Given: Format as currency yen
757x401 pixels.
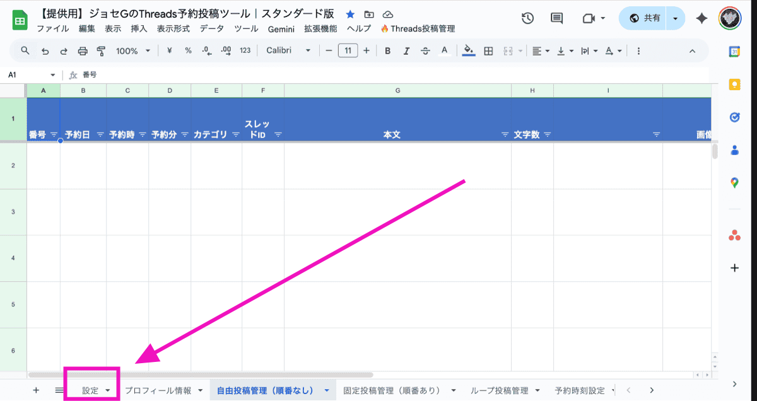Looking at the screenshot, I should [169, 50].
